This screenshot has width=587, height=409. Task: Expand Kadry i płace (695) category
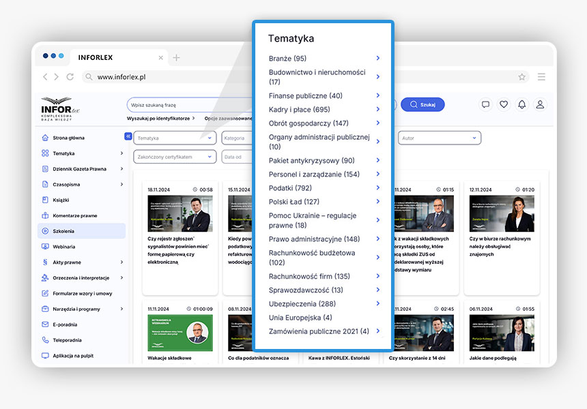pos(377,109)
